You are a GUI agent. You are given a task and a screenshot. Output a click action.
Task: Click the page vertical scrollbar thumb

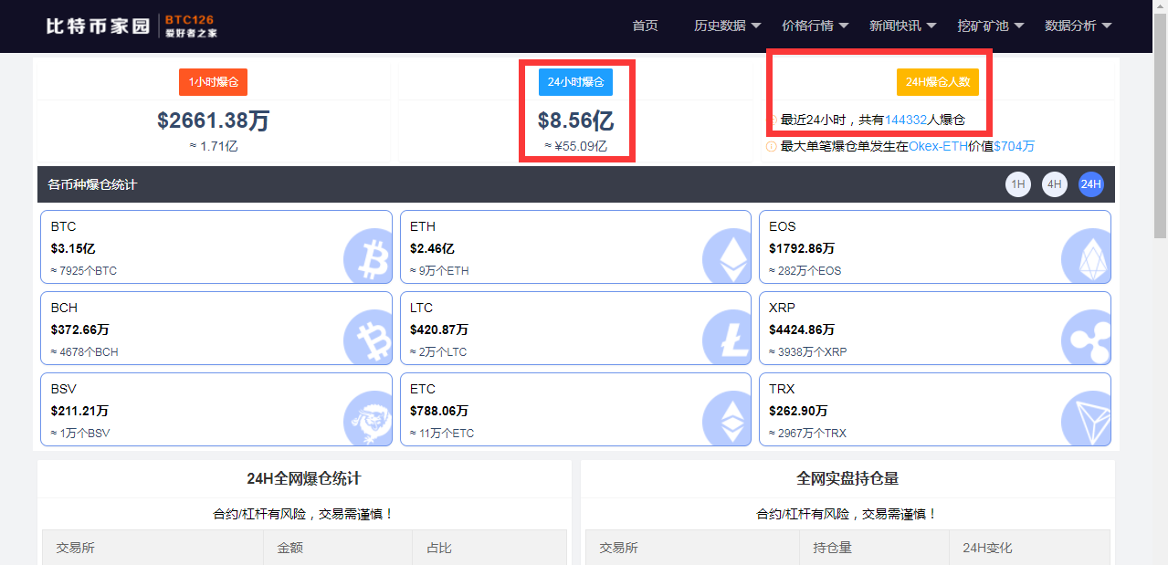coord(1160,124)
